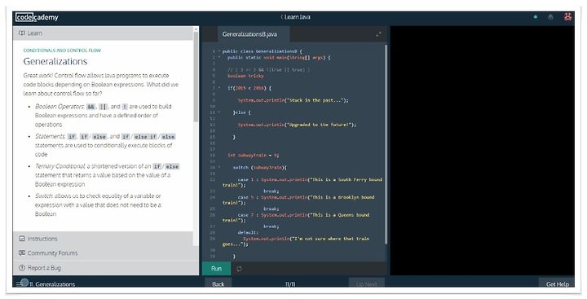Image resolution: width=587 pixels, height=299 pixels.
Task: Click the "Upgraded to the future!" print line
Action: [297, 125]
